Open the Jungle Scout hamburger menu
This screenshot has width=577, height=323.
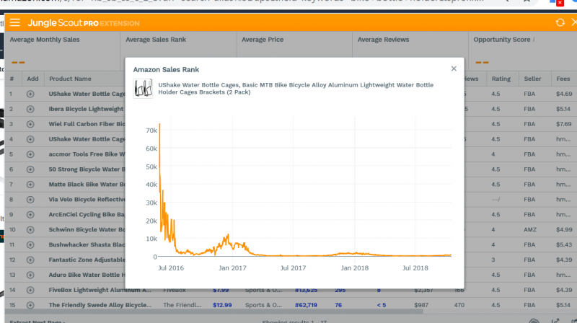pos(14,23)
